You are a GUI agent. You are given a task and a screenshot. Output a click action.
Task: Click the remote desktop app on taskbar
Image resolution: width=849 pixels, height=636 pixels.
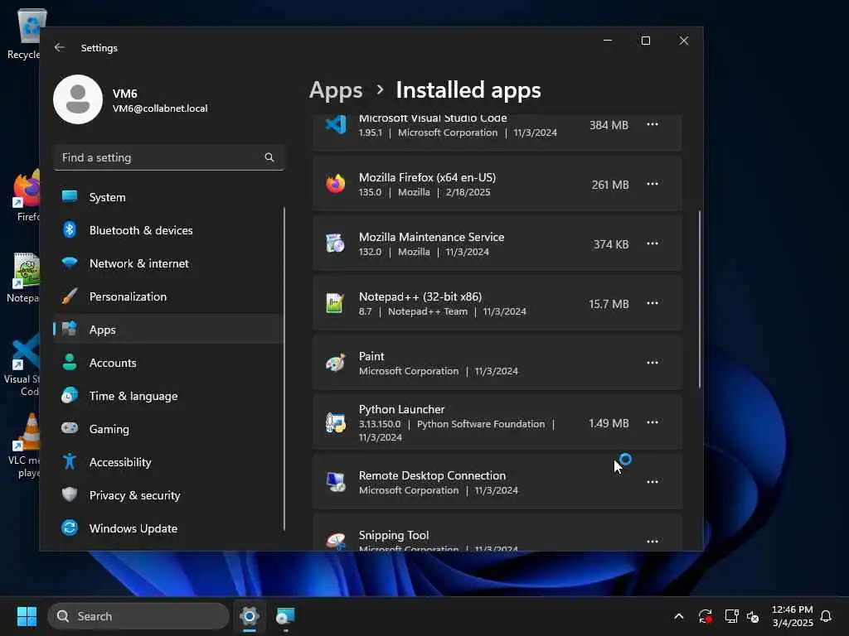click(x=285, y=616)
